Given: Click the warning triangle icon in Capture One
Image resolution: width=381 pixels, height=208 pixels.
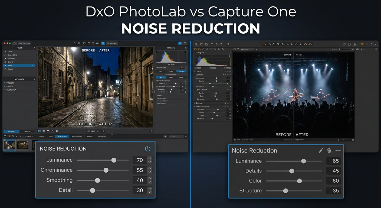Looking at the screenshot, I should [x=354, y=44].
